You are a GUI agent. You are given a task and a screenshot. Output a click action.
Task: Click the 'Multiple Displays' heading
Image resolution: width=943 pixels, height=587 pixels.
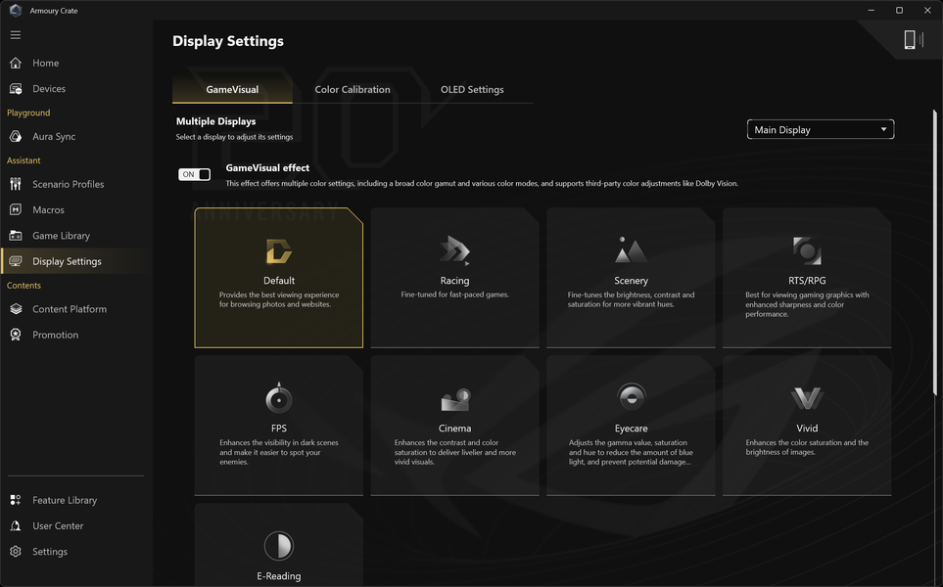215,121
